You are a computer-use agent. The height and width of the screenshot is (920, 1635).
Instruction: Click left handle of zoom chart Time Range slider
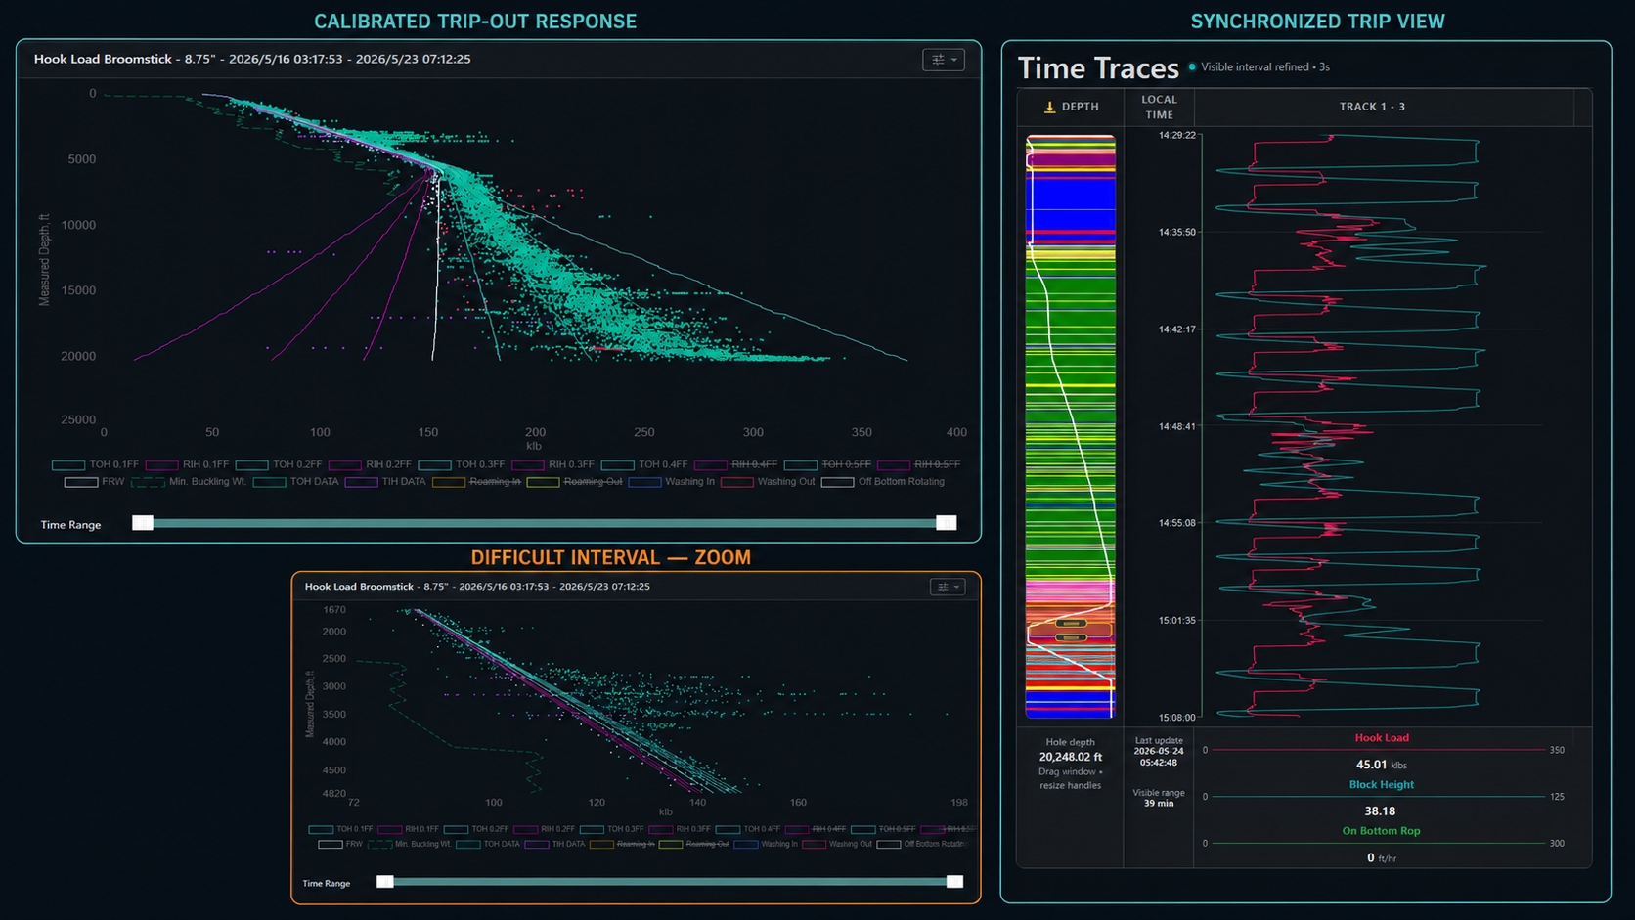[385, 882]
